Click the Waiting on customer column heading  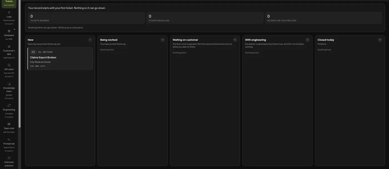[x=185, y=40]
